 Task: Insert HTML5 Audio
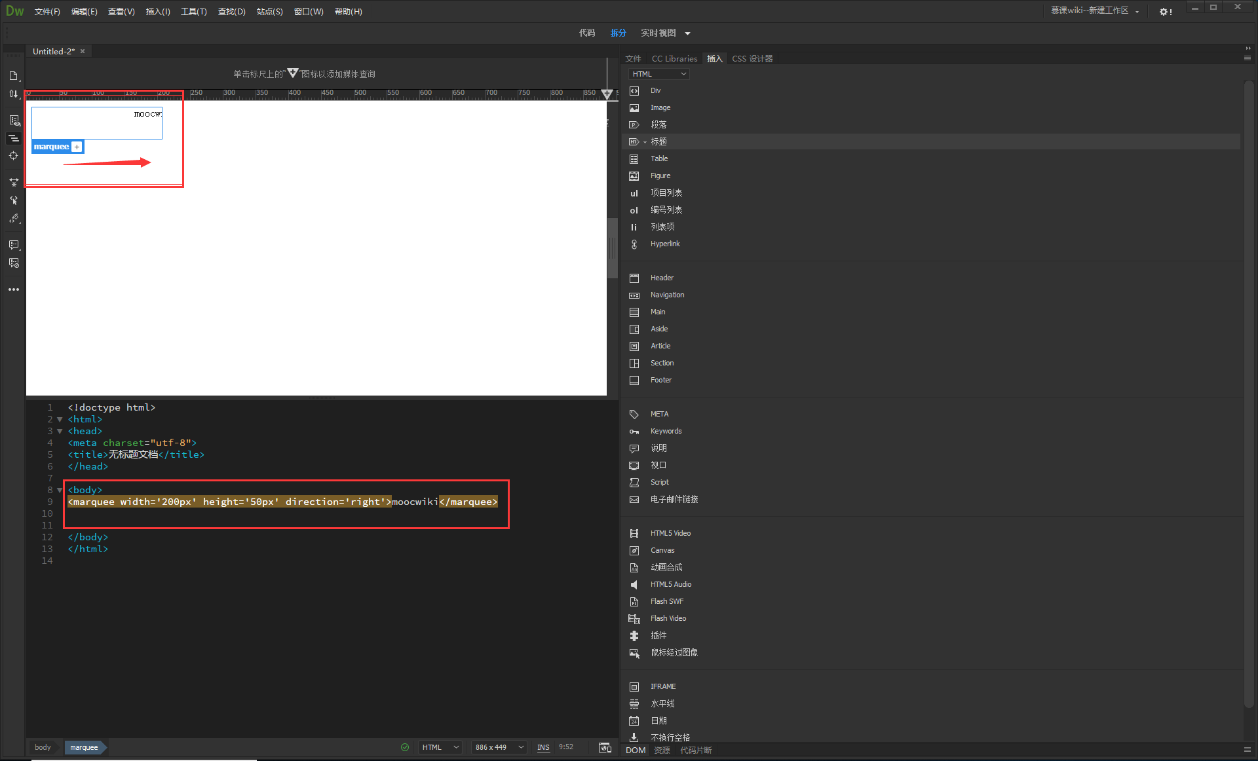[x=671, y=584]
